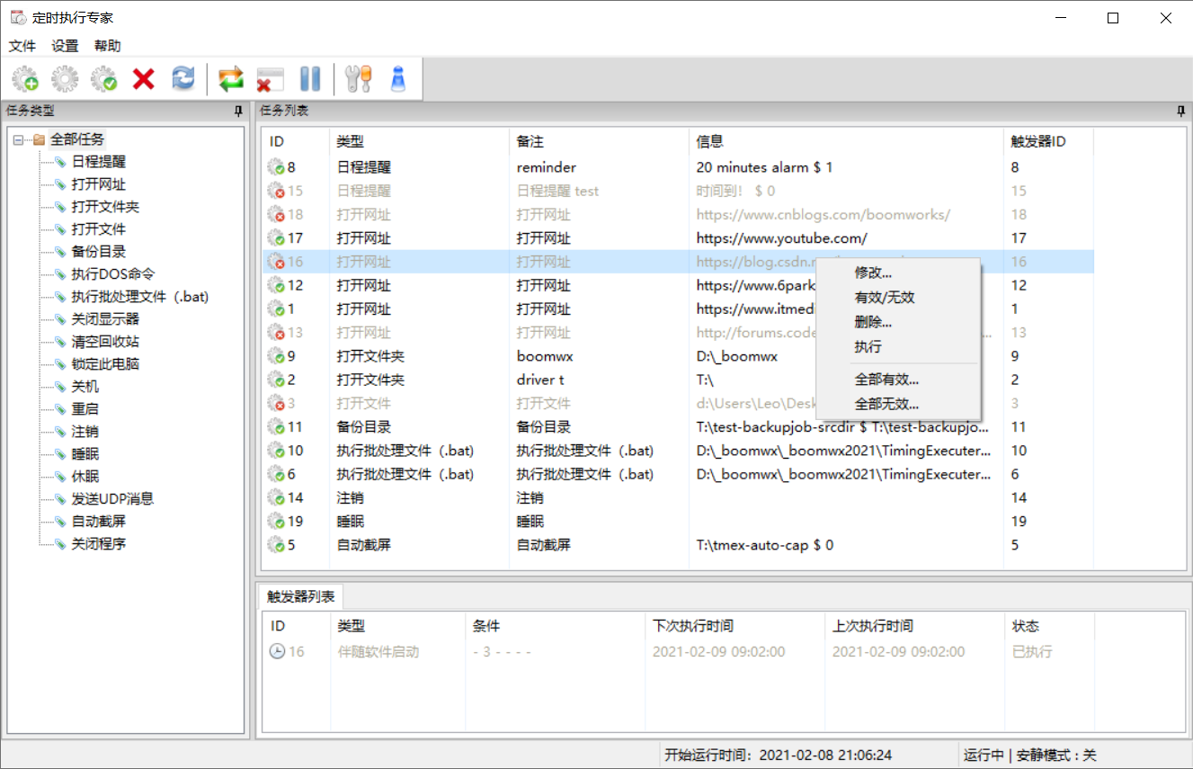
Task: Pause the scheduler with the blue pause icon
Action: (309, 78)
